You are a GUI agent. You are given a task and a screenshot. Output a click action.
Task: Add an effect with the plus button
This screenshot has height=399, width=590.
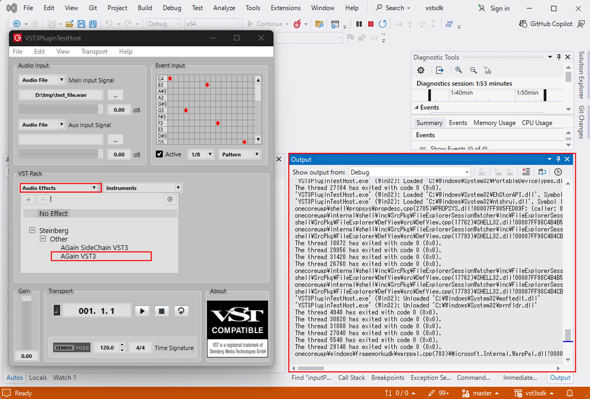pos(28,199)
